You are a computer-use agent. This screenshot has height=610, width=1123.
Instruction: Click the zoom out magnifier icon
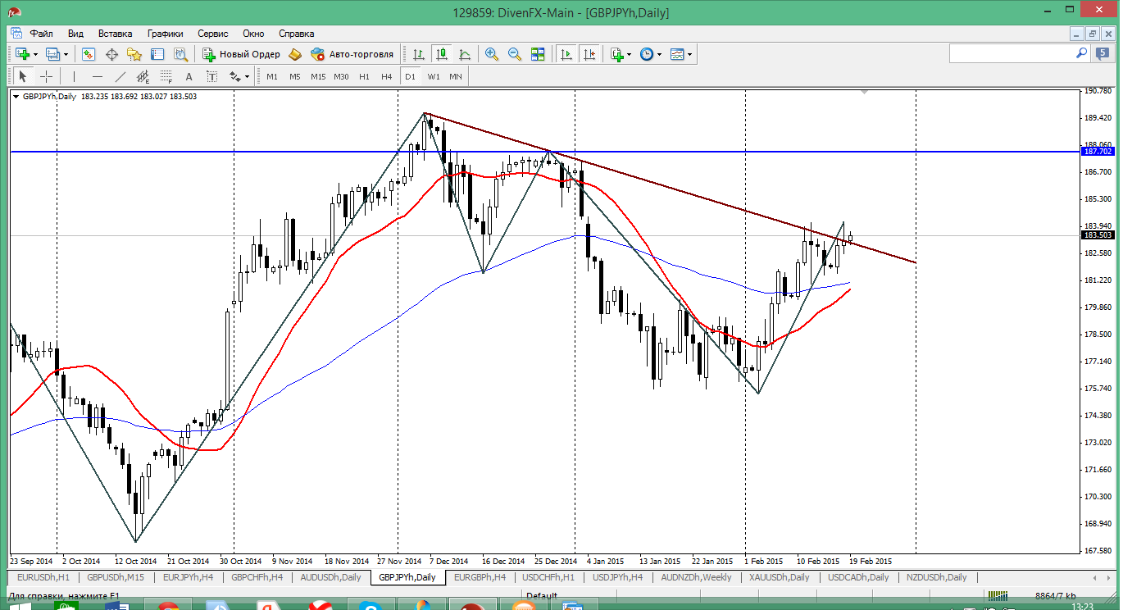[x=515, y=54]
